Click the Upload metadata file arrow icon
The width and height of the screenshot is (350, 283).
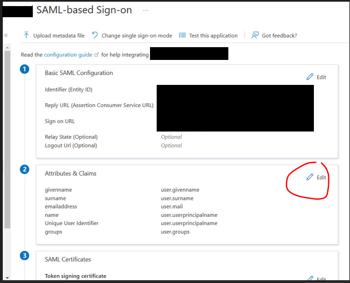point(26,35)
